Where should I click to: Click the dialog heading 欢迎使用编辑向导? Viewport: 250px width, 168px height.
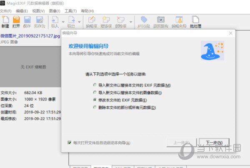point(88,46)
